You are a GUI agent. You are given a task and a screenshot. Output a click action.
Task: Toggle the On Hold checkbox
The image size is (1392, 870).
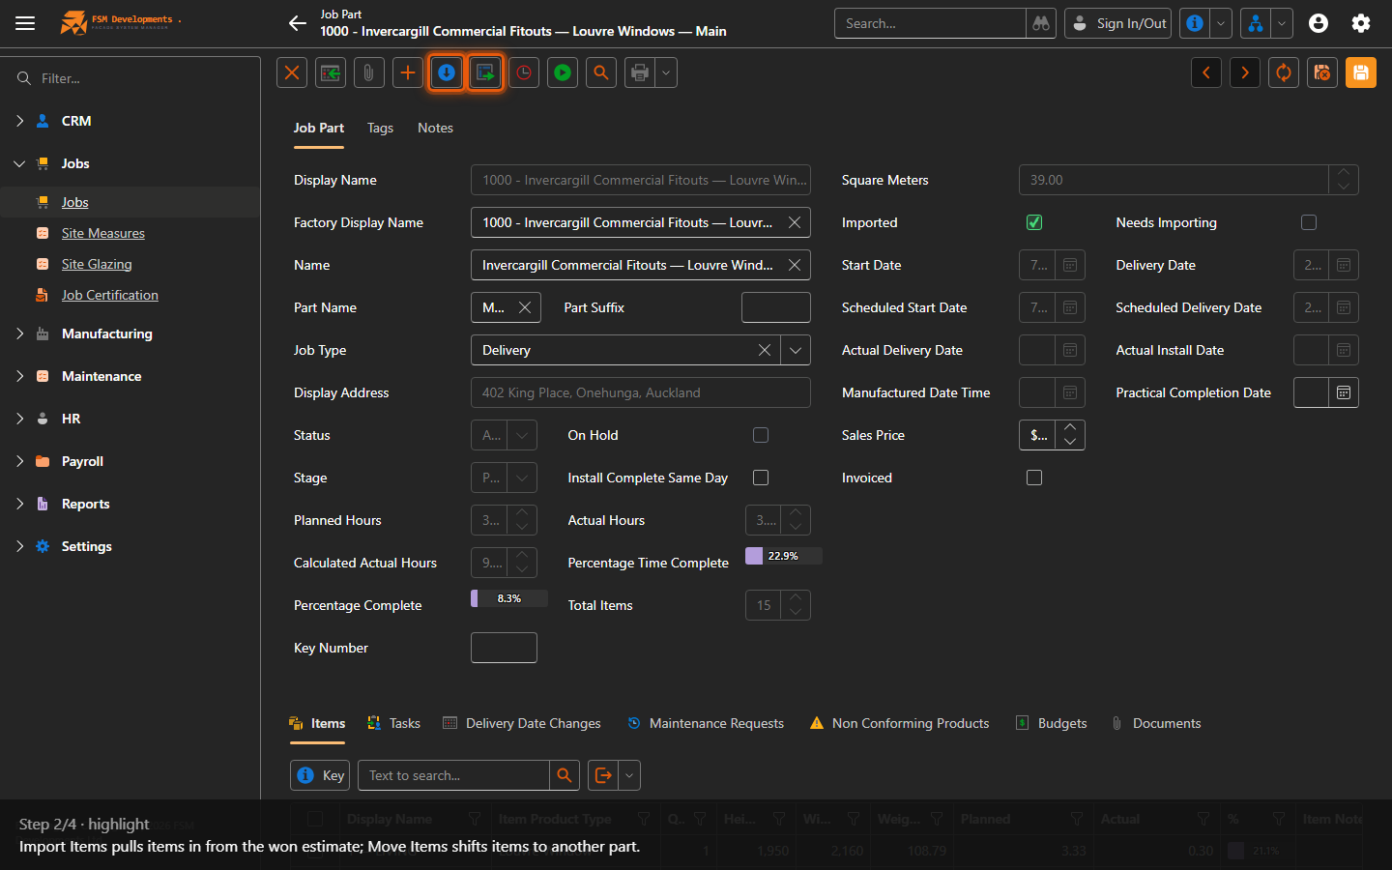pos(761,435)
